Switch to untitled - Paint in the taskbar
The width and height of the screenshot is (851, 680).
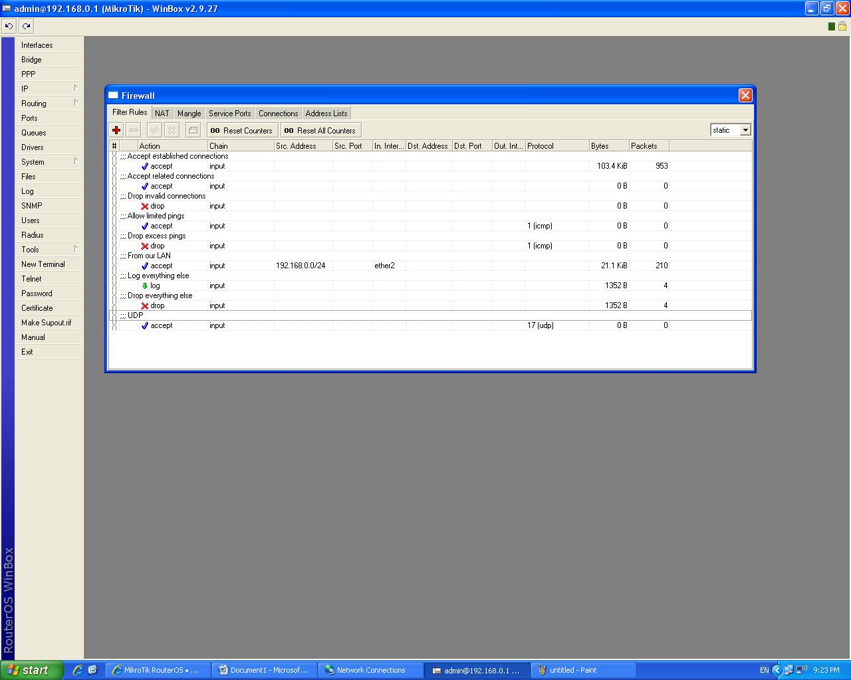pos(584,670)
